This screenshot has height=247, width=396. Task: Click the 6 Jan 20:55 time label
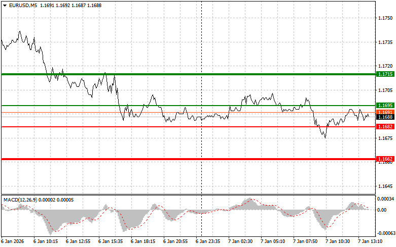click(x=175, y=241)
